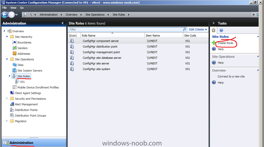Click the green plus Create Roles icon
Viewport: 264px width, 147px height.
coord(214,43)
